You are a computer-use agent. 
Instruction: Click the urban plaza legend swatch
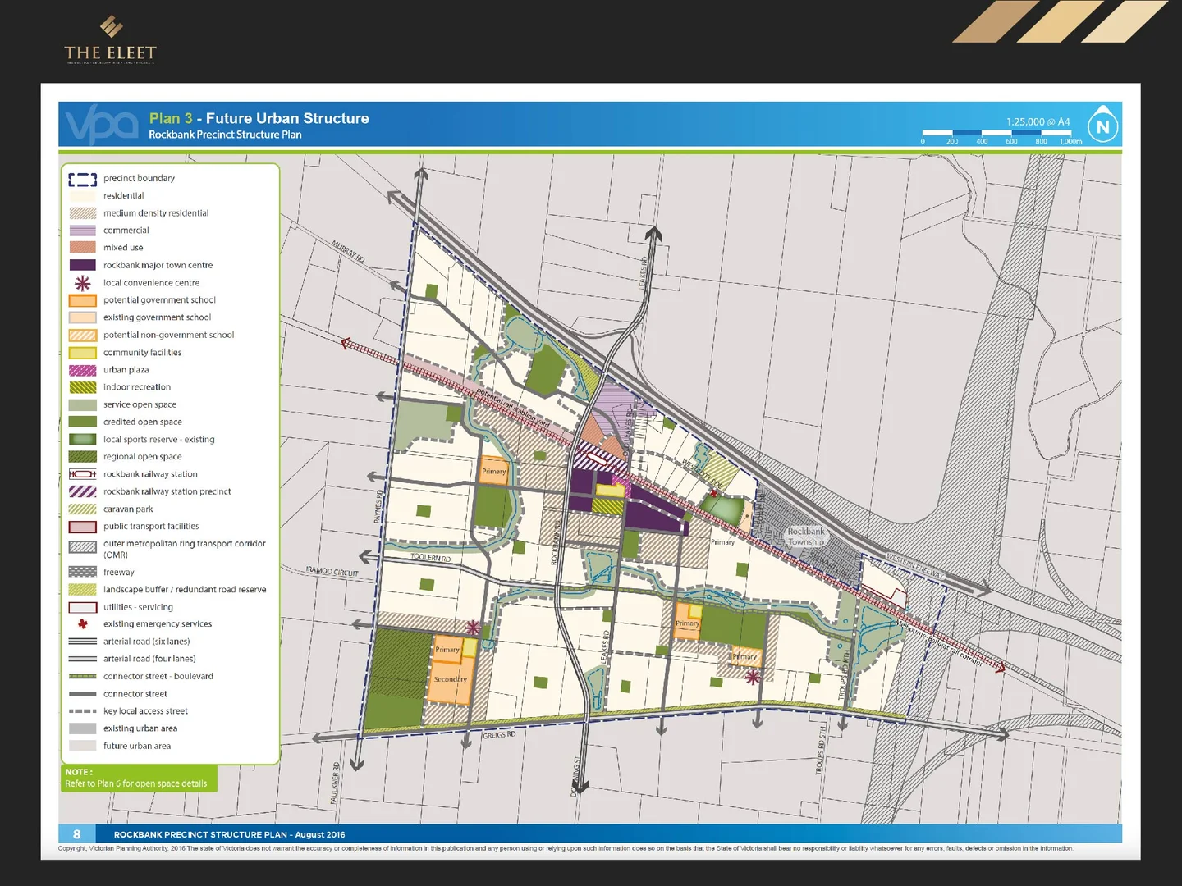(83, 371)
